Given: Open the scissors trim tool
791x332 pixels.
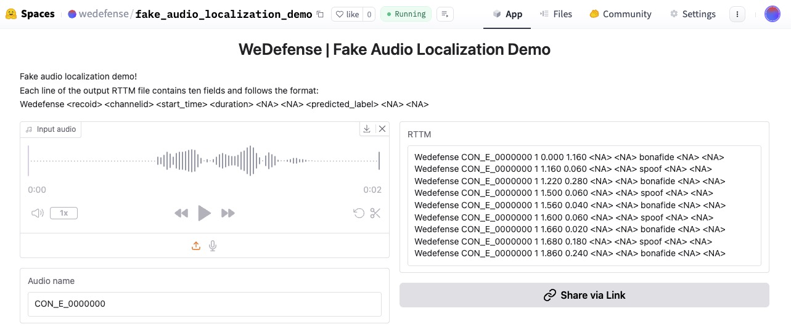Looking at the screenshot, I should tap(375, 213).
